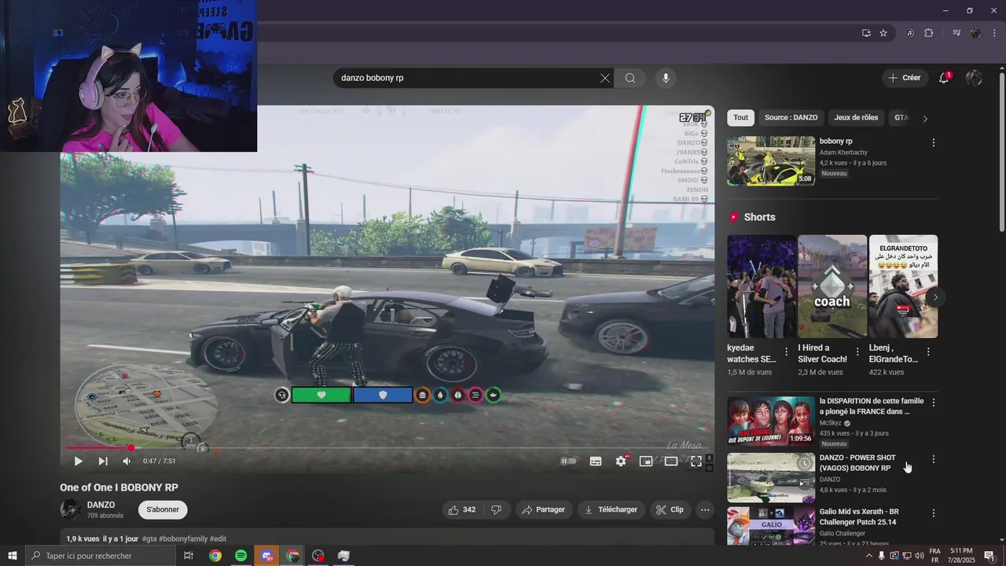Screen dimensions: 1006x566
Task: Click the magnifying glass search button
Action: point(630,78)
